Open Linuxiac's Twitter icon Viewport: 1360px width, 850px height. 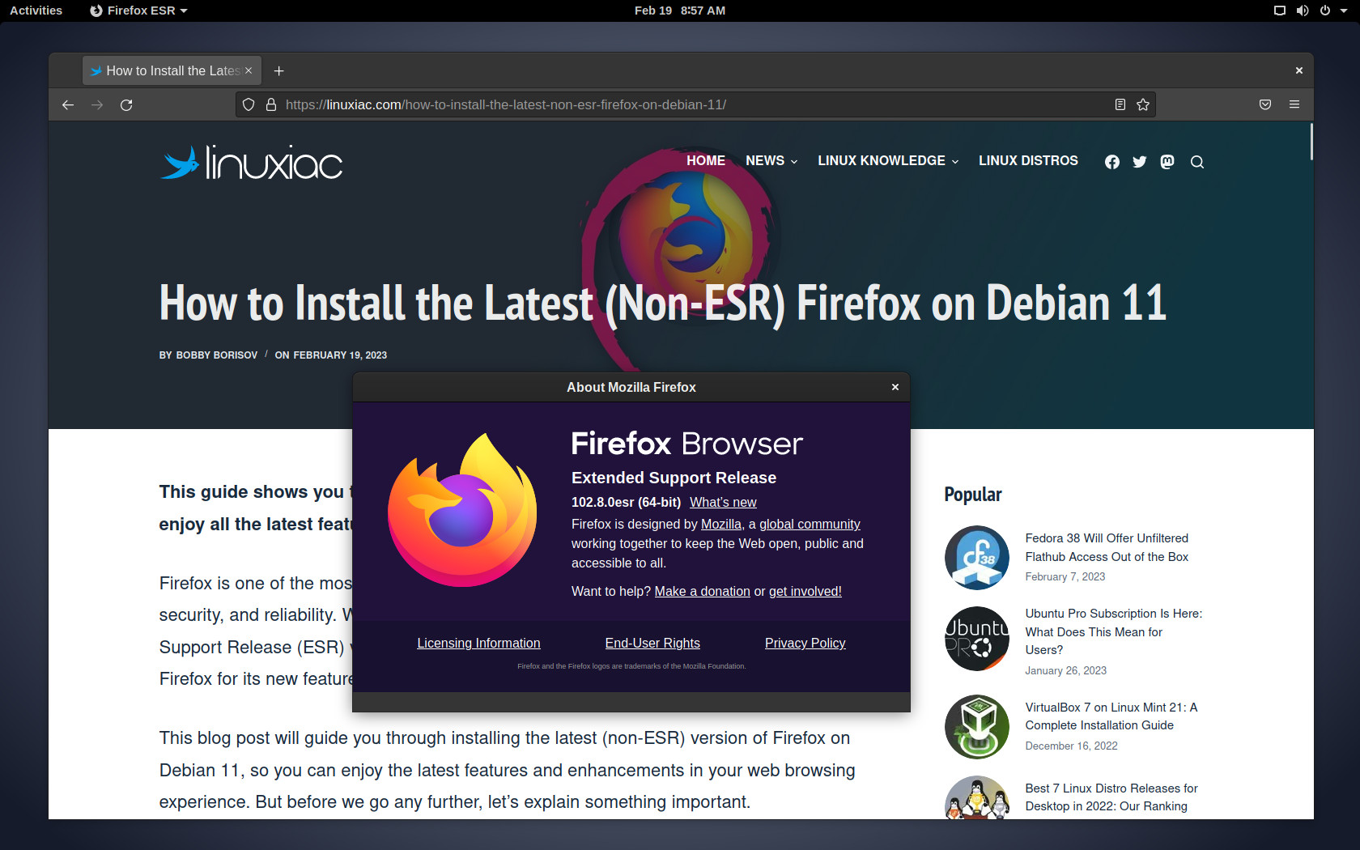point(1140,162)
